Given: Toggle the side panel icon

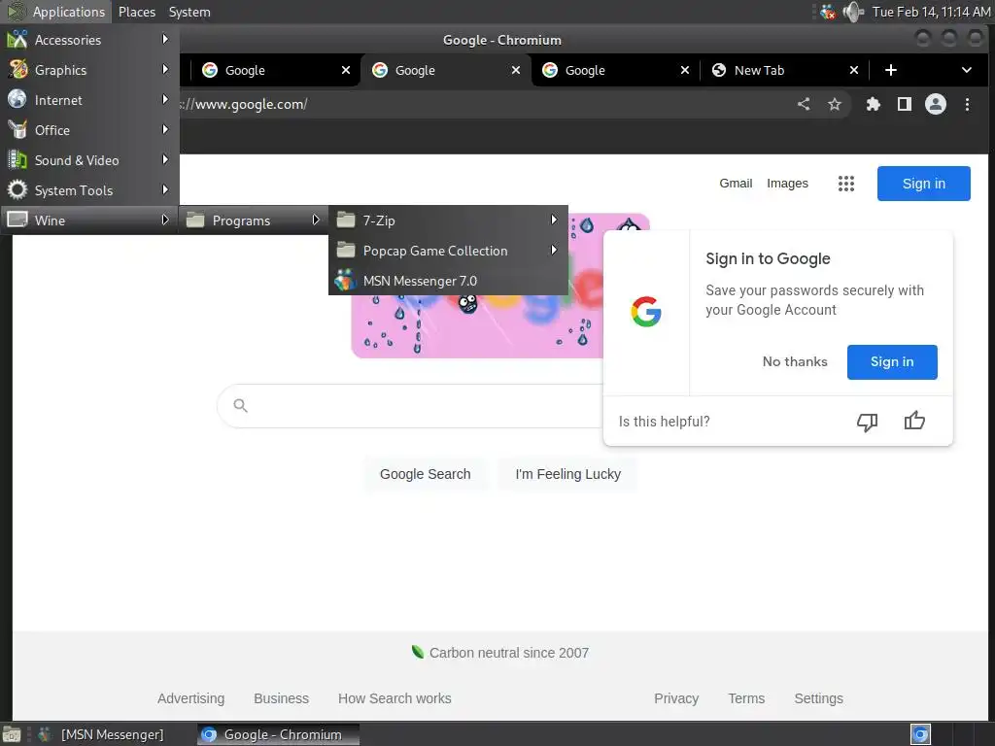Looking at the screenshot, I should click(905, 104).
